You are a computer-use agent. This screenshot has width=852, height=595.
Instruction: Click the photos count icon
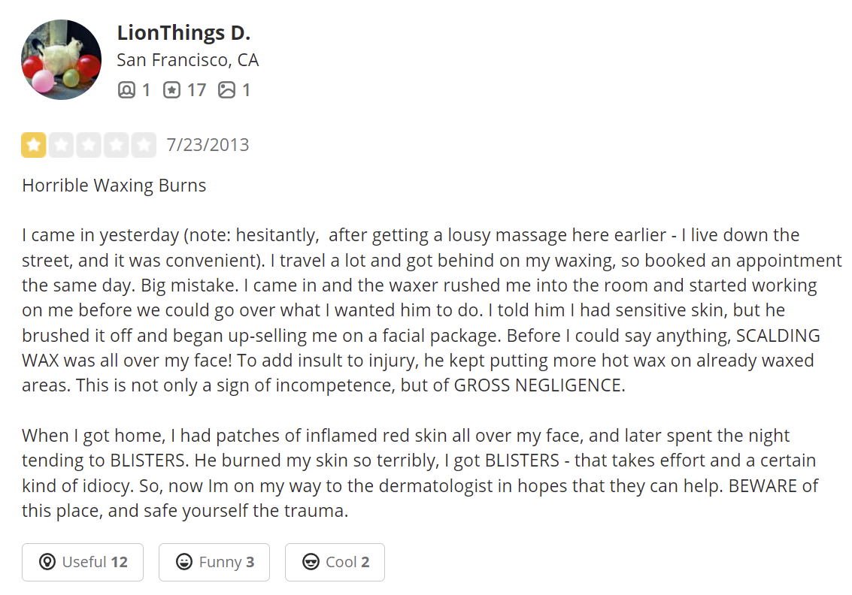(x=226, y=89)
